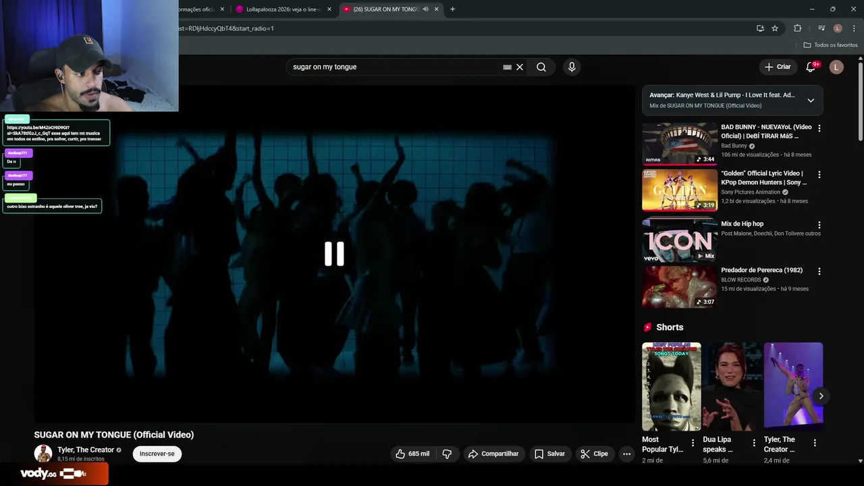Open Most Popular Tyler short thumbnail
The height and width of the screenshot is (486, 864).
(671, 387)
